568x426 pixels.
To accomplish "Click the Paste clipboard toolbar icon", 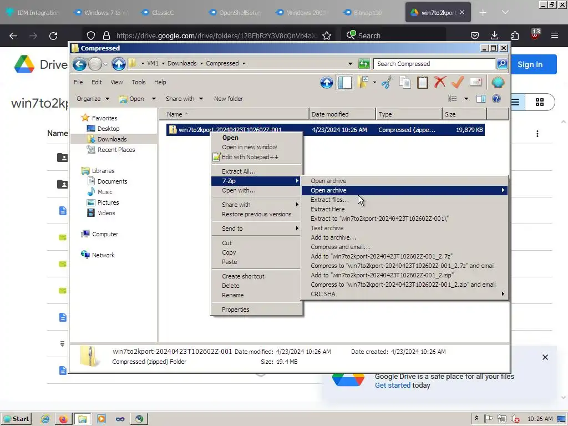I will 422,83.
